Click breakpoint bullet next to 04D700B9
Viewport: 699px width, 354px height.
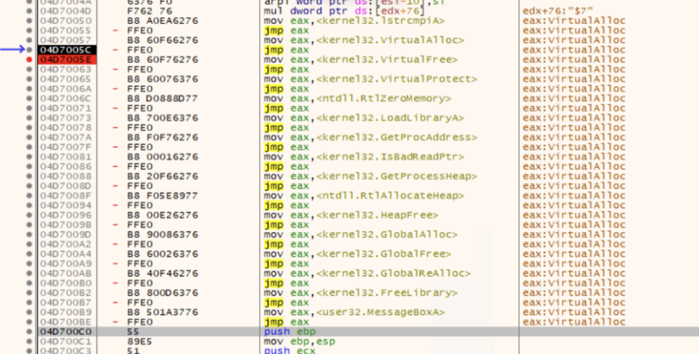[29, 312]
